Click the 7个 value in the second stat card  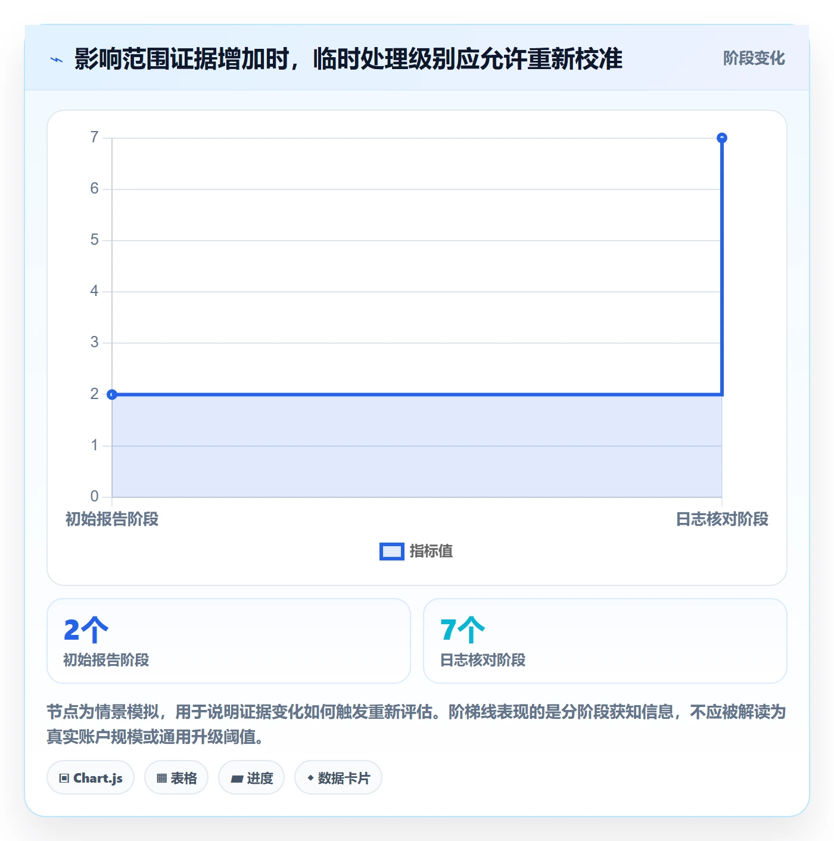[463, 630]
